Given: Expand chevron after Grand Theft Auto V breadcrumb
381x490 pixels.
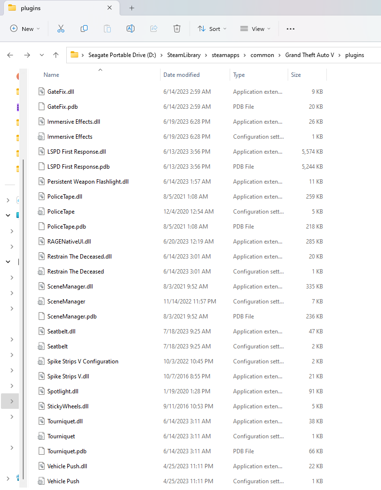Looking at the screenshot, I should coord(339,55).
